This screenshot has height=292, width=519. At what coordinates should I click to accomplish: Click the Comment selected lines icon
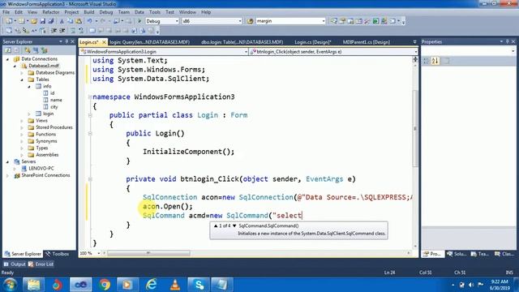(73, 31)
